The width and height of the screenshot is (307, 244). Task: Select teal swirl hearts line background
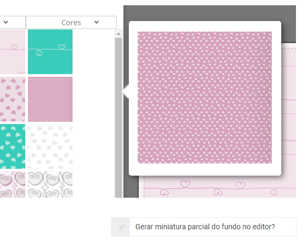click(x=50, y=52)
